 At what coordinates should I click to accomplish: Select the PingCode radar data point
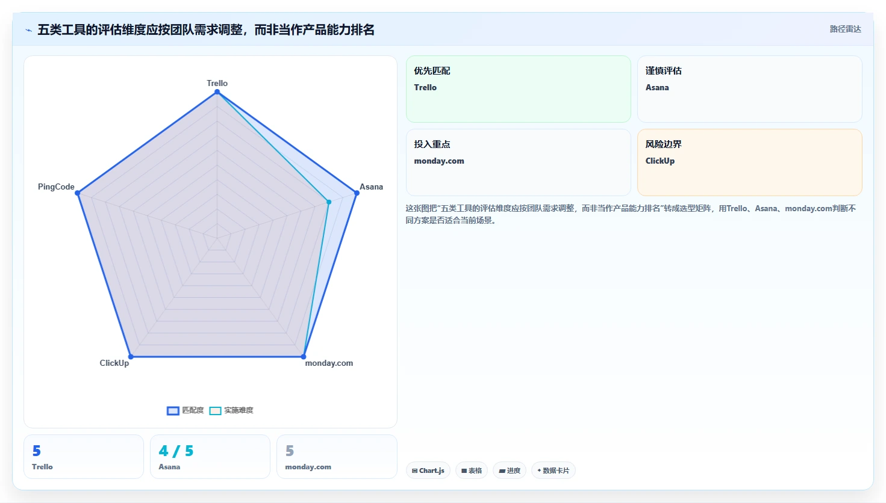pyautogui.click(x=77, y=193)
